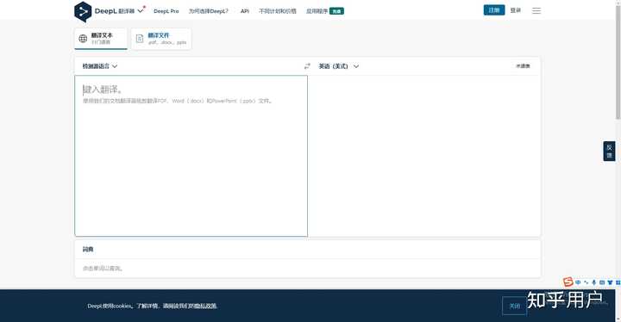Click the Sogou input method S icon
The image size is (621, 322).
[x=568, y=282]
